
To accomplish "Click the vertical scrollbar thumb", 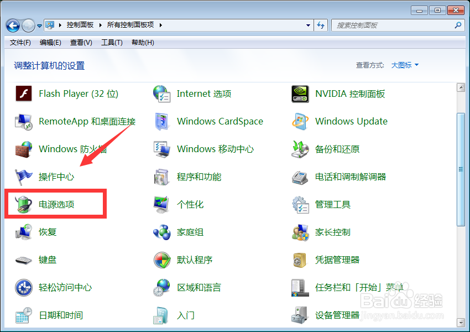I will click(461, 169).
